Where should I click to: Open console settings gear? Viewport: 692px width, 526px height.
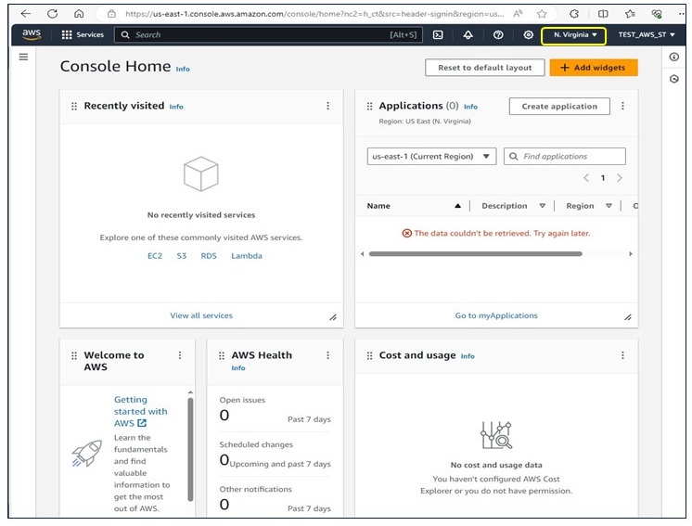pyautogui.click(x=528, y=34)
